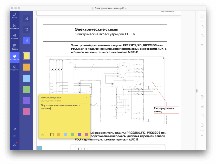Image resolution: width=216 pixels, height=164 pixels.
Task: Open the outline list icon in right panel
Action: [202, 45]
